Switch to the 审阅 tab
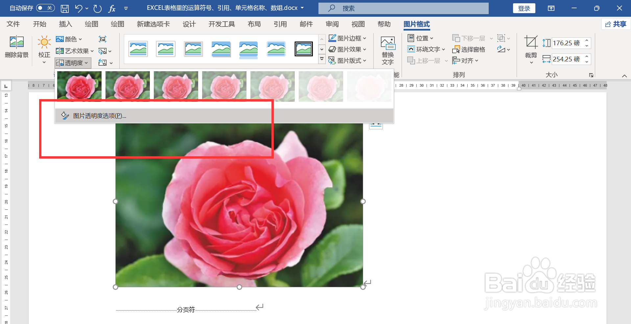This screenshot has width=631, height=324. (332, 24)
